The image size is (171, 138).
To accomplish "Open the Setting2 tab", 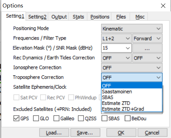I will 37,17.
